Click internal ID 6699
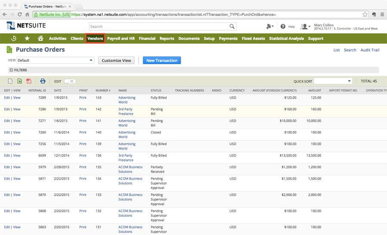This screenshot has width=387, height=235. (x=42, y=155)
